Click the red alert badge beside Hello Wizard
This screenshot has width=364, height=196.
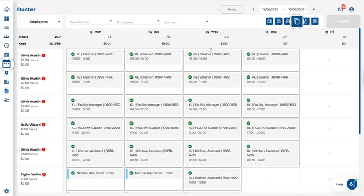click(43, 125)
